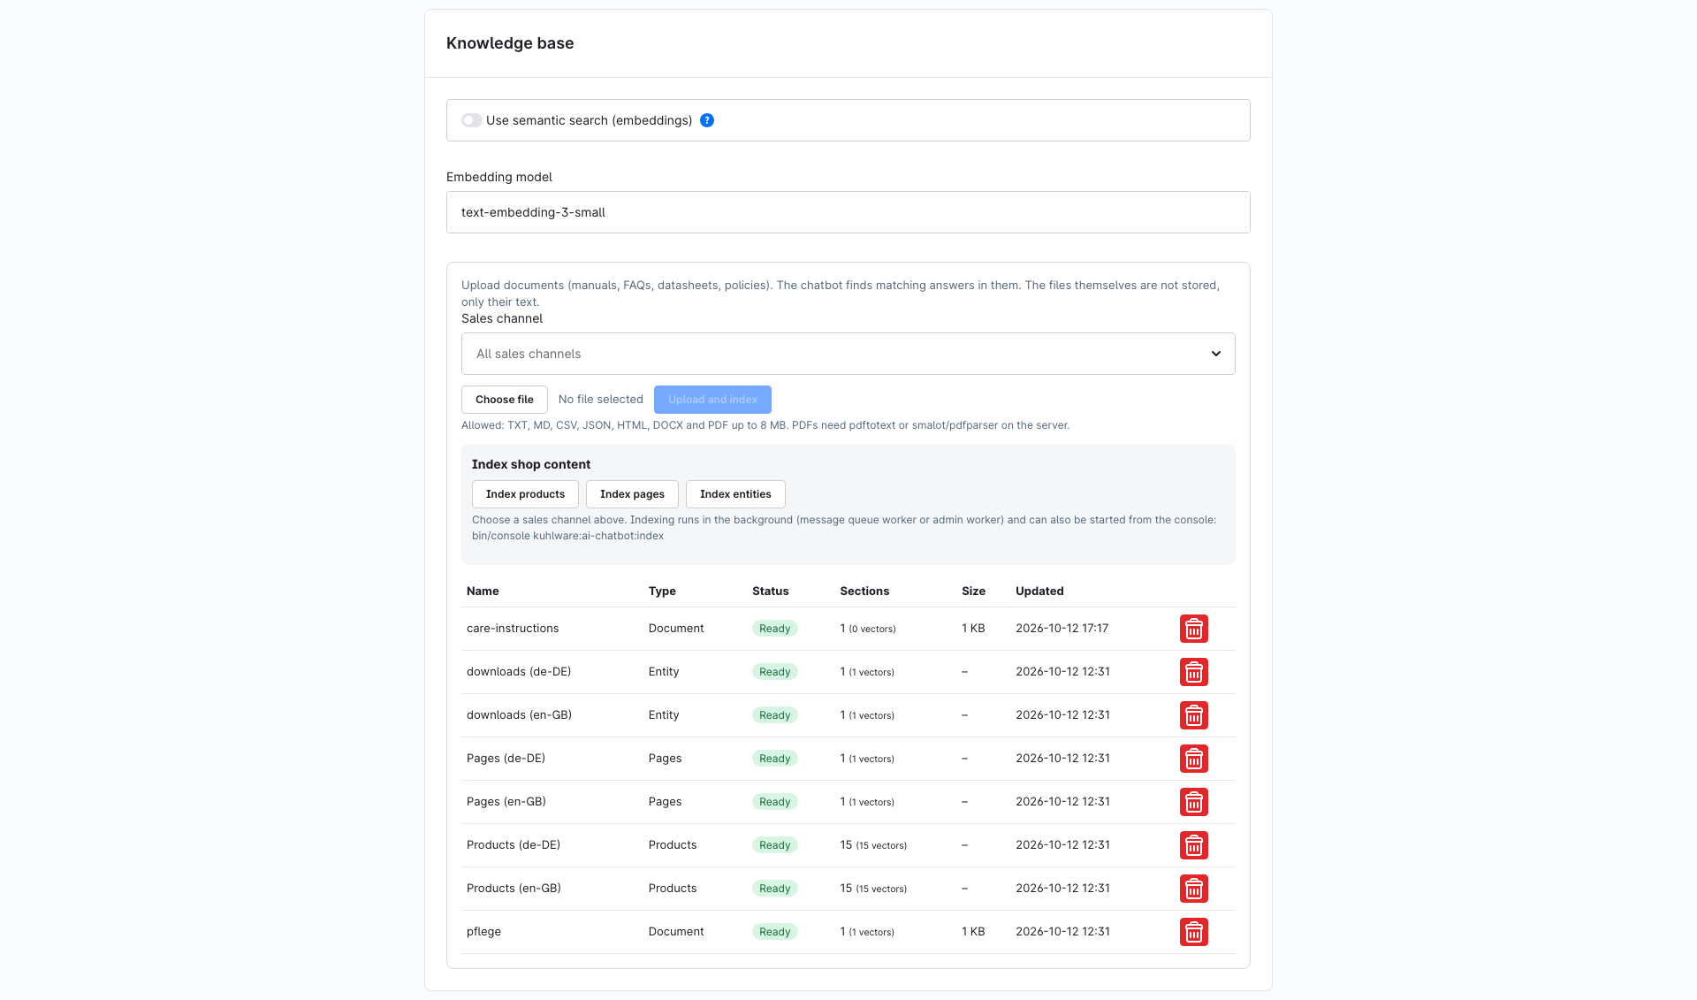Screen dimensions: 1697x1000
Task: Click Index products button
Action: pos(525,494)
